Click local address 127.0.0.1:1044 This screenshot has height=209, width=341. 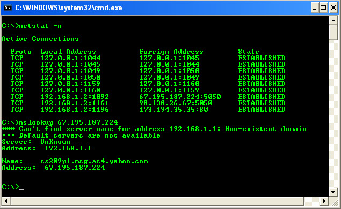point(70,58)
